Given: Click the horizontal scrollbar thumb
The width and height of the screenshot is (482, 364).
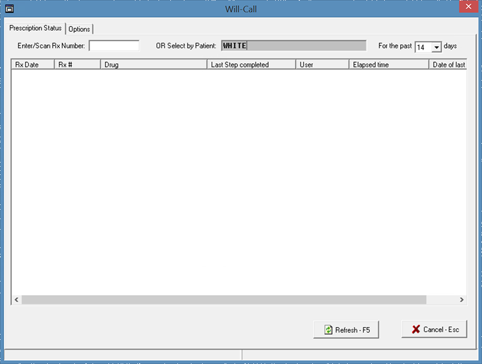Looking at the screenshot, I should 224,300.
